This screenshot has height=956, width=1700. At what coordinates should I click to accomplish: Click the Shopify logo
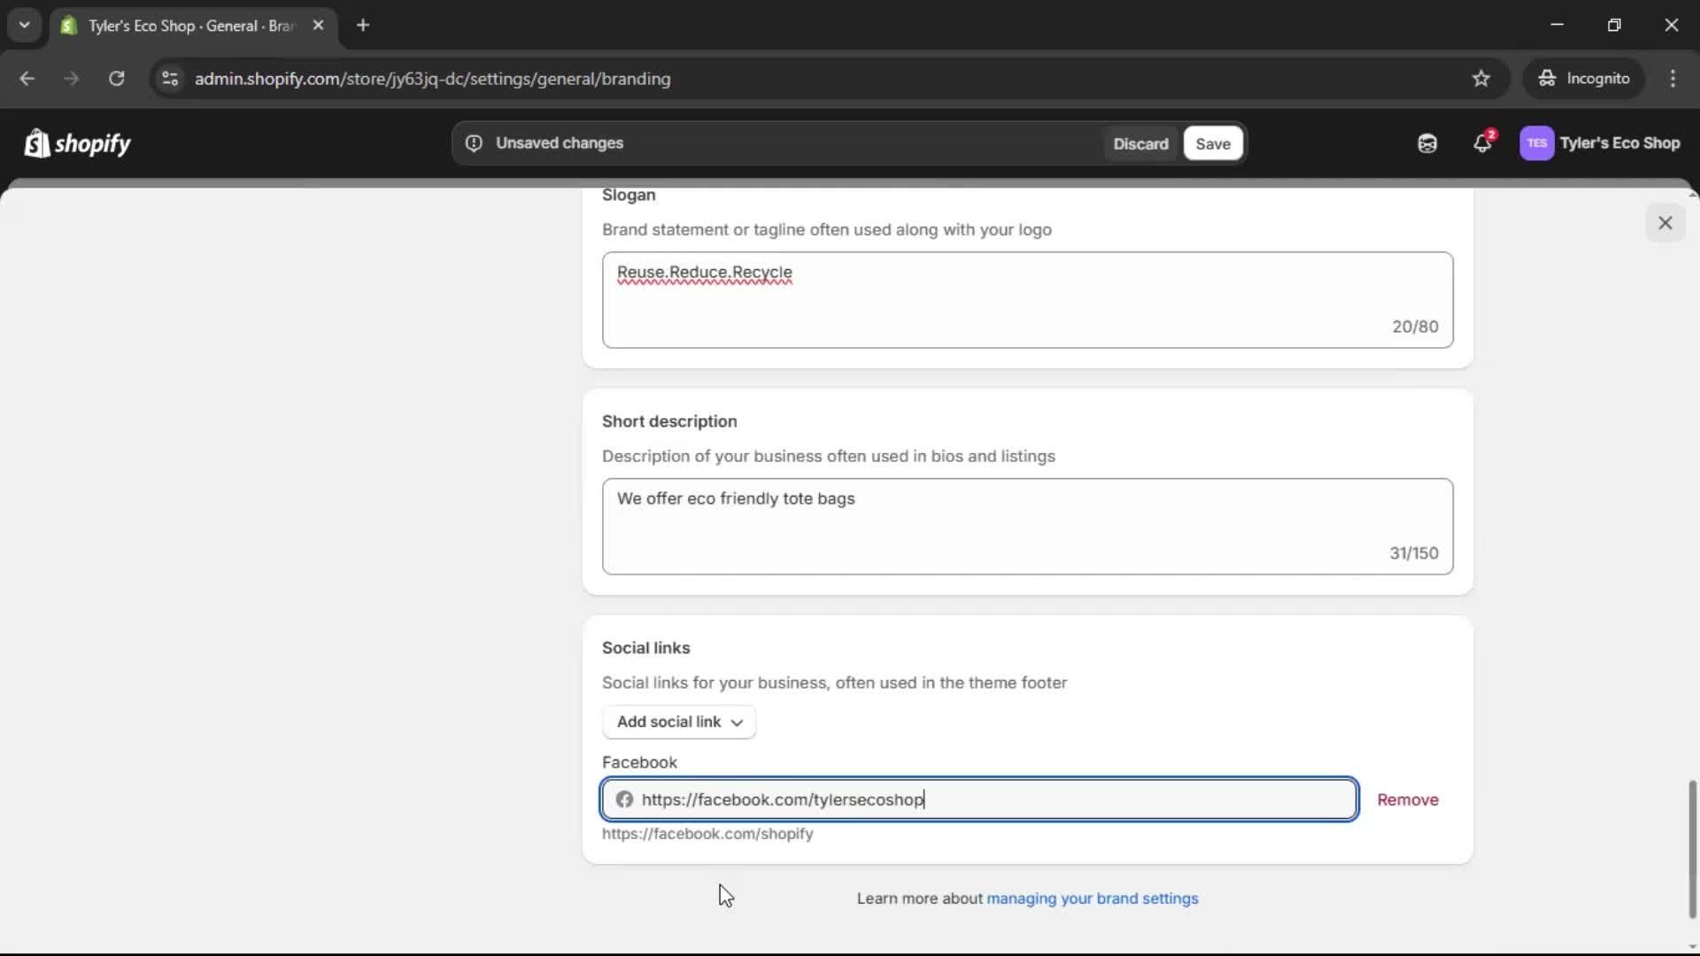tap(77, 143)
